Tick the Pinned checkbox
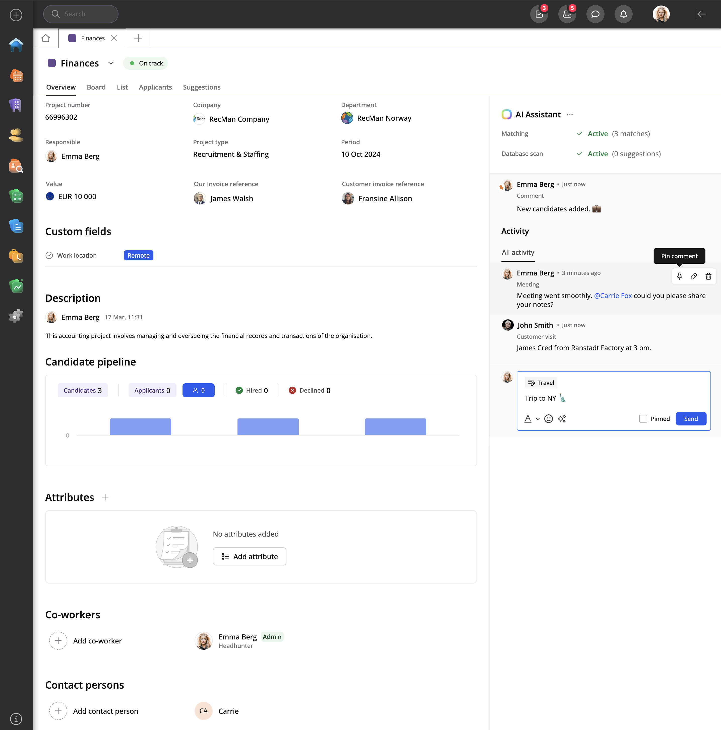Screen dimensions: 721x730 [643, 419]
